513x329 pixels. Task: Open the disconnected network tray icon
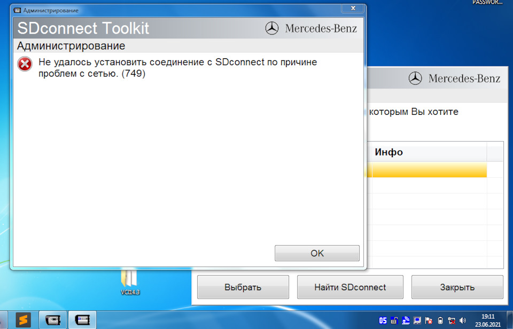(452, 320)
